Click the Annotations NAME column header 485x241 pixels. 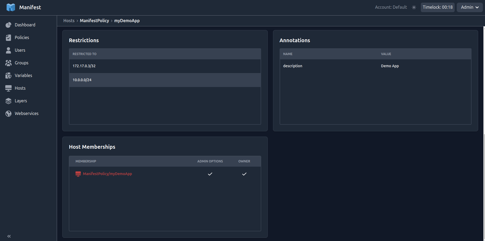click(288, 54)
